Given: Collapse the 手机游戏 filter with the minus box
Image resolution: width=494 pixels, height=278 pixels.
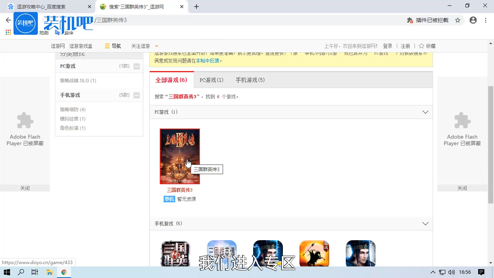Looking at the screenshot, I should (x=136, y=95).
